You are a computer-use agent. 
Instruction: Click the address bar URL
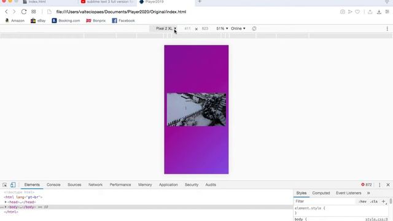(121, 12)
